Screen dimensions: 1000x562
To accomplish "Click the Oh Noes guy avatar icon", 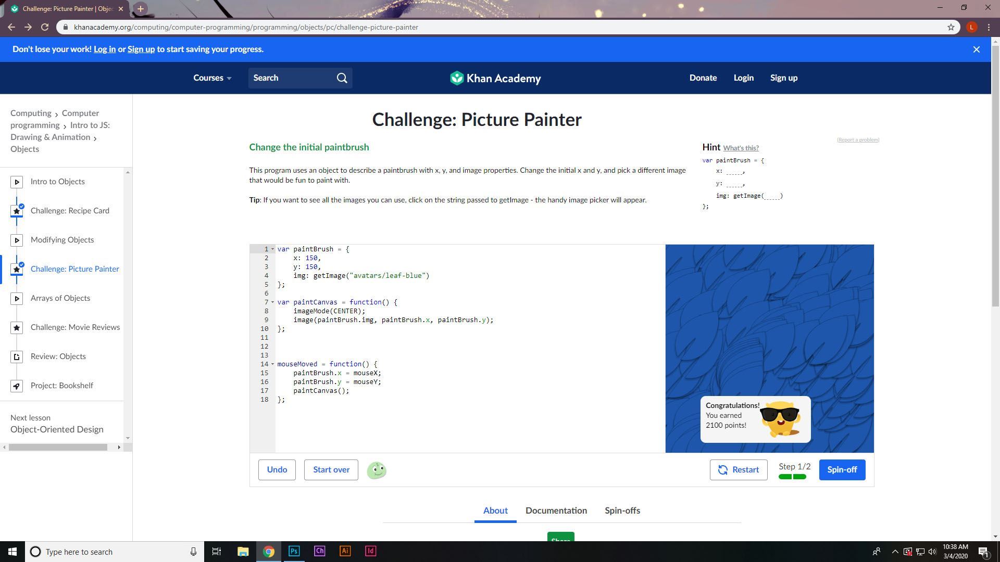I will 377,470.
